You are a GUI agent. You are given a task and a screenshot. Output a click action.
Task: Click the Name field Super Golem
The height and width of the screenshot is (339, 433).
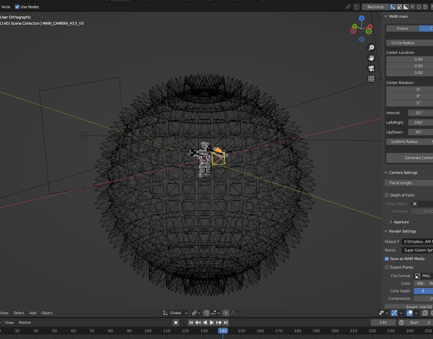(x=417, y=250)
